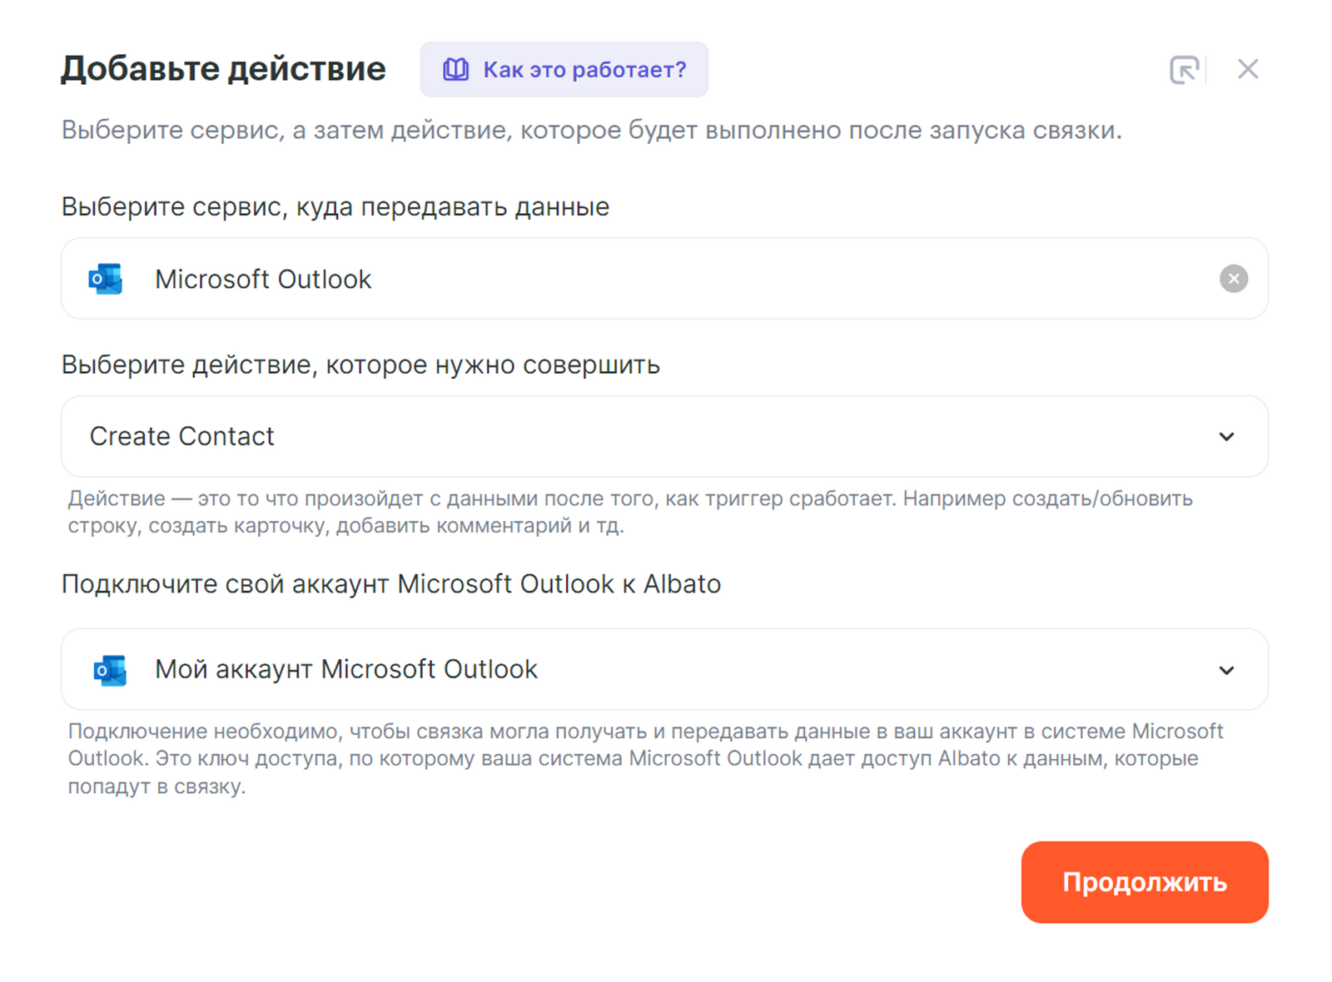Click the Outlook logo in the account selector
Screen dimensions: 1332x982
point(110,670)
